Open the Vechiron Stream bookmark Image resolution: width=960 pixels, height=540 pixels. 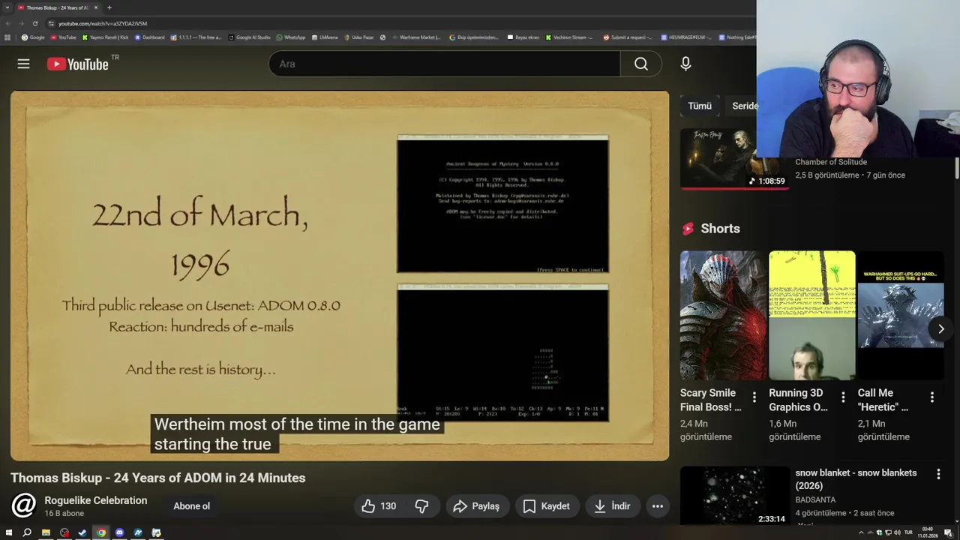coord(569,37)
